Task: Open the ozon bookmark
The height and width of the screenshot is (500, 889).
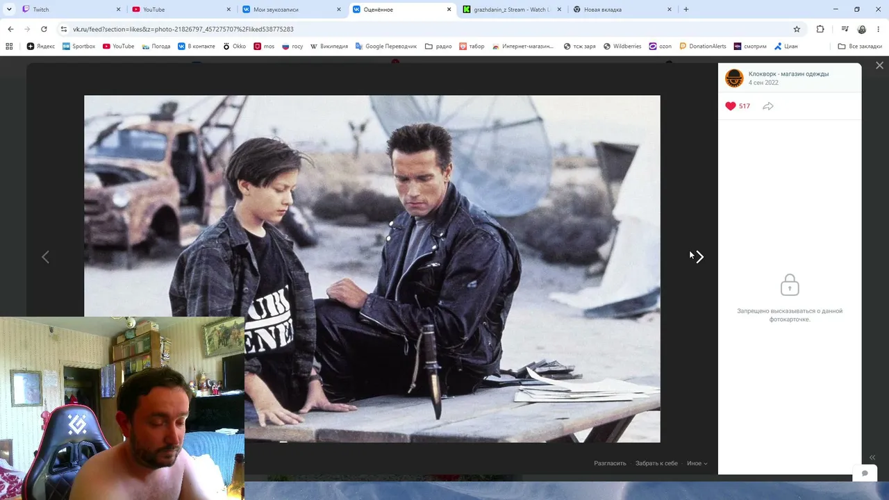Action: [660, 47]
